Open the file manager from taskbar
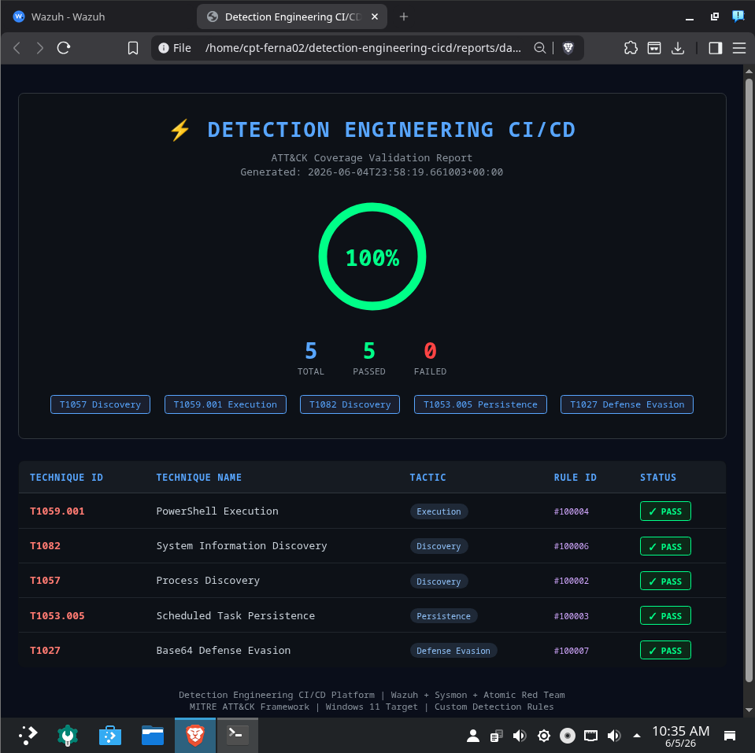755x753 pixels. pyautogui.click(x=153, y=735)
